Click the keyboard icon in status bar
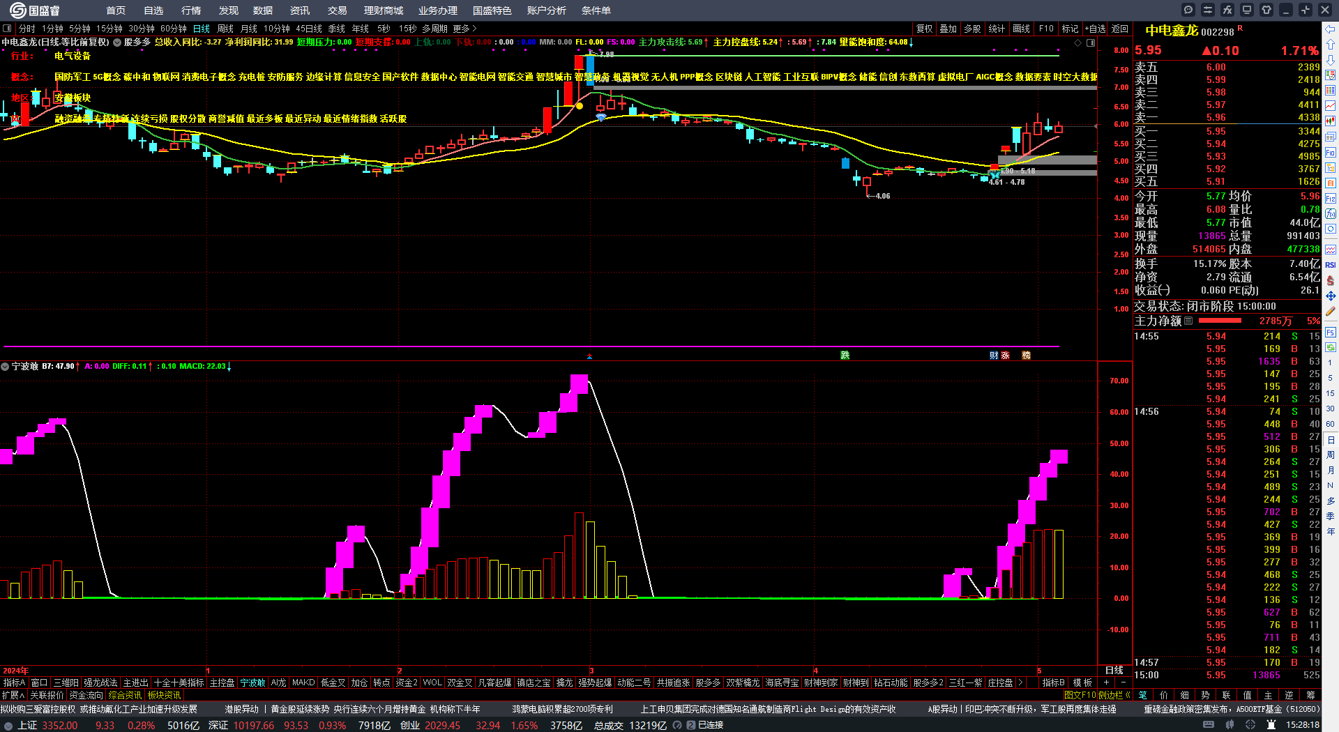 coord(1209,725)
